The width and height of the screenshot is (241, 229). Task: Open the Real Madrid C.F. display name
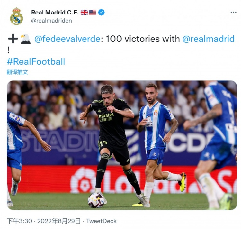click(55, 13)
